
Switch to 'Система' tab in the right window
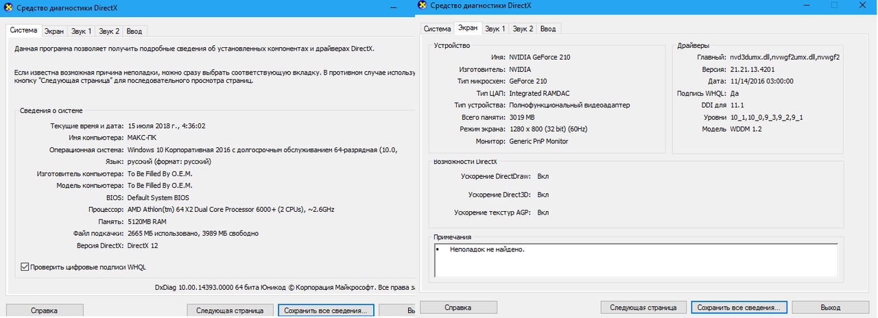[x=437, y=28]
